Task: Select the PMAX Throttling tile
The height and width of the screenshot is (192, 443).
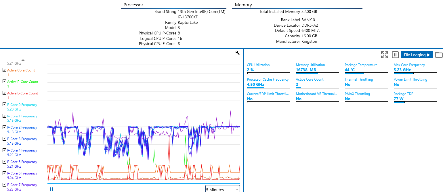Action: [366, 98]
